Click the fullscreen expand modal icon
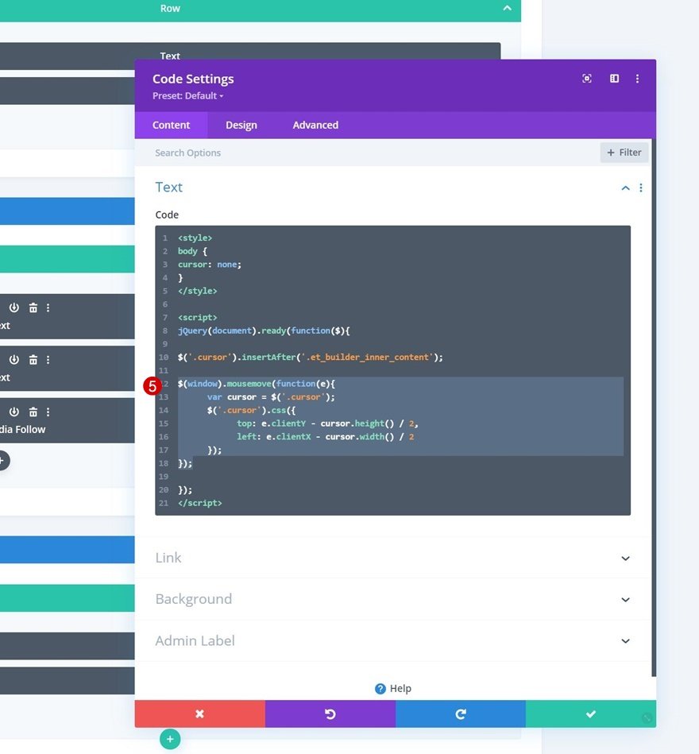Viewport: 699px width, 754px height. coord(586,79)
